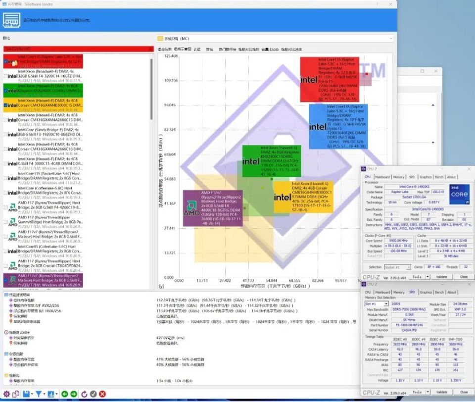The image size is (475, 402).
Task: Check the AMD F17 SummitRidge row
Action: click(5, 222)
